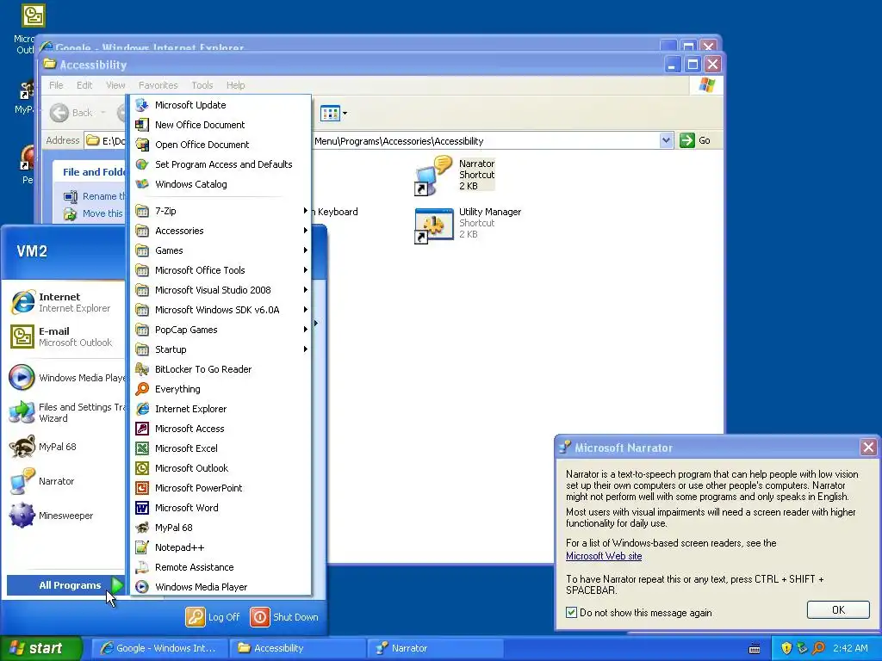Click OK in Microsoft Narrator dialog

click(x=838, y=610)
